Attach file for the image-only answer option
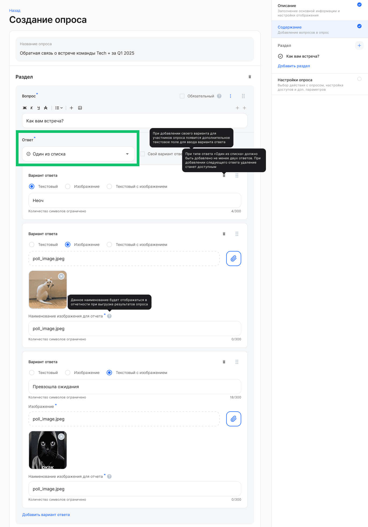Viewport: 368px width, 527px height. pos(233,259)
